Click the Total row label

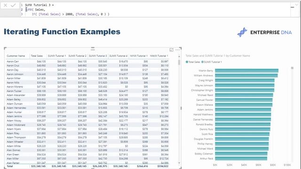click(10, 166)
